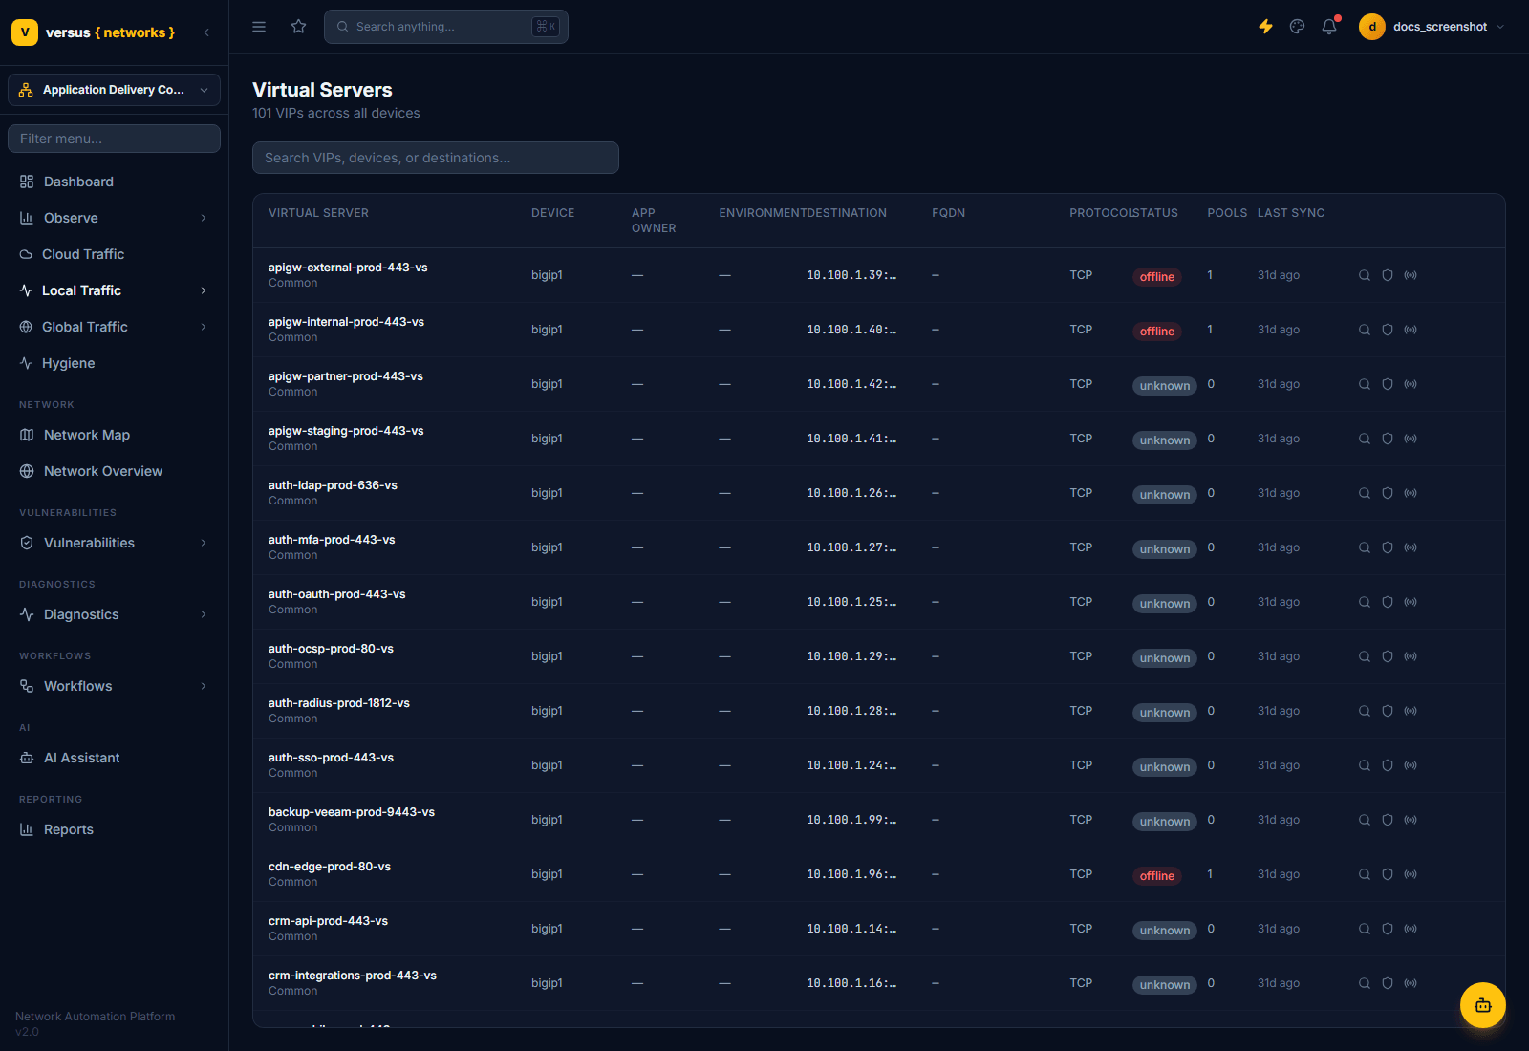Screen dimensions: 1529x1051
Task: Click broadcast icon for auth-mfa-prod-443-vs row
Action: [x=1411, y=547]
